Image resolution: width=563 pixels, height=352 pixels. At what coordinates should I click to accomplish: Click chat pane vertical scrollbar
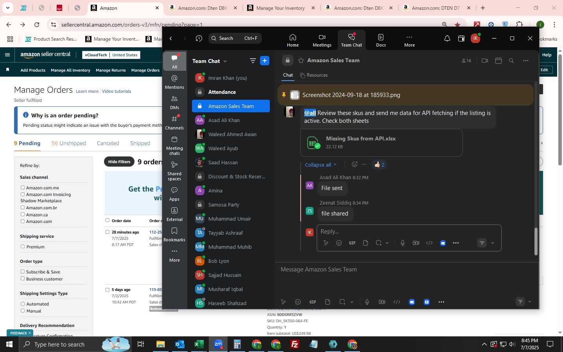tap(536, 241)
